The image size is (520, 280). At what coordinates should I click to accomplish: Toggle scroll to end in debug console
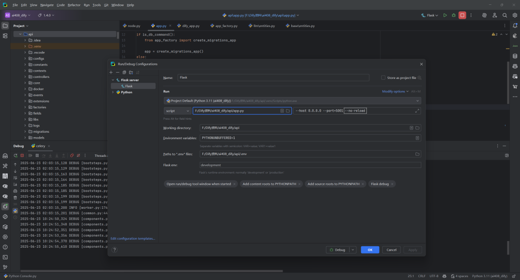pyautogui.click(x=15, y=185)
